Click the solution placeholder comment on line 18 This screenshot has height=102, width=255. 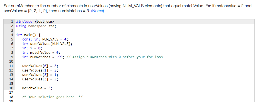[52, 97]
